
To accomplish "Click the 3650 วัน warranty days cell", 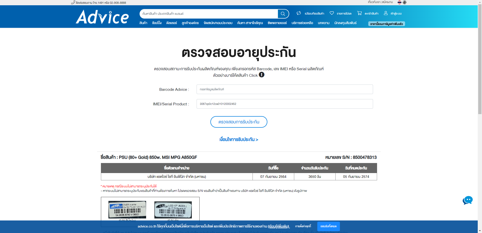I will tap(315, 177).
